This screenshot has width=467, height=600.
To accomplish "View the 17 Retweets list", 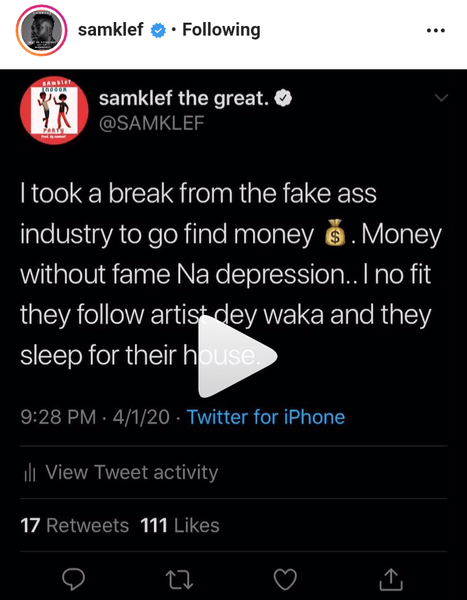I will 75,525.
